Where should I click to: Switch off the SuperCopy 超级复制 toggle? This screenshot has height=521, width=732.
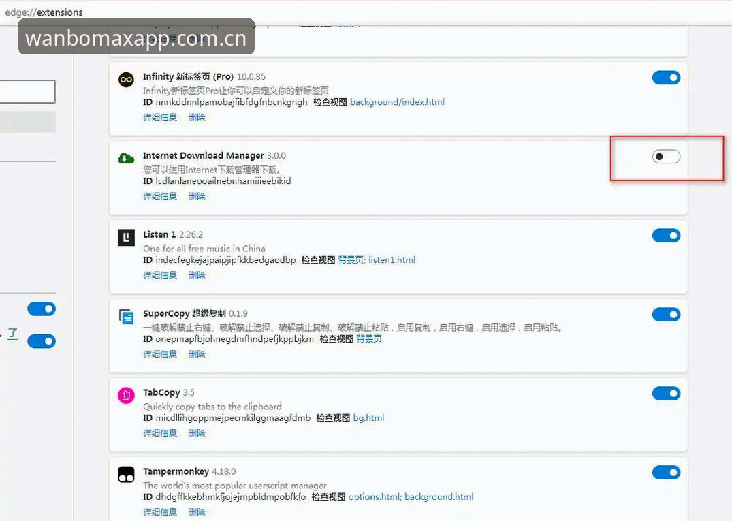coord(666,314)
